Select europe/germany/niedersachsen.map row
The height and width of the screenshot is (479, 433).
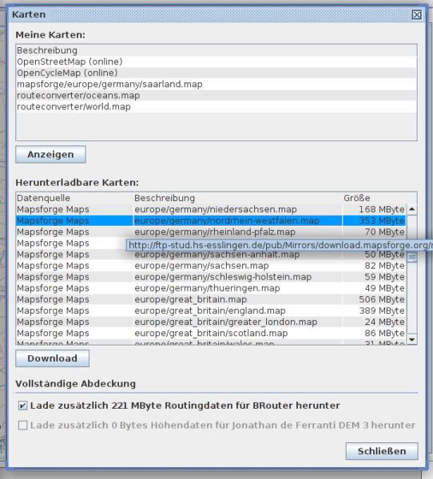click(211, 209)
